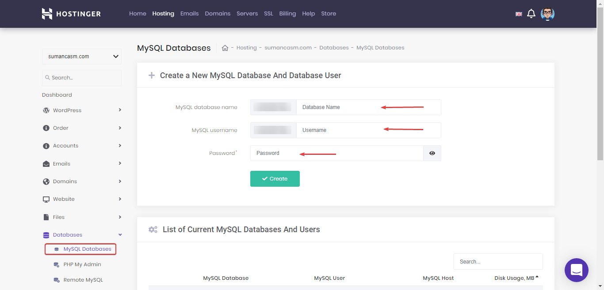Click the Databases breadcrumb link
604x290 pixels.
[334, 48]
